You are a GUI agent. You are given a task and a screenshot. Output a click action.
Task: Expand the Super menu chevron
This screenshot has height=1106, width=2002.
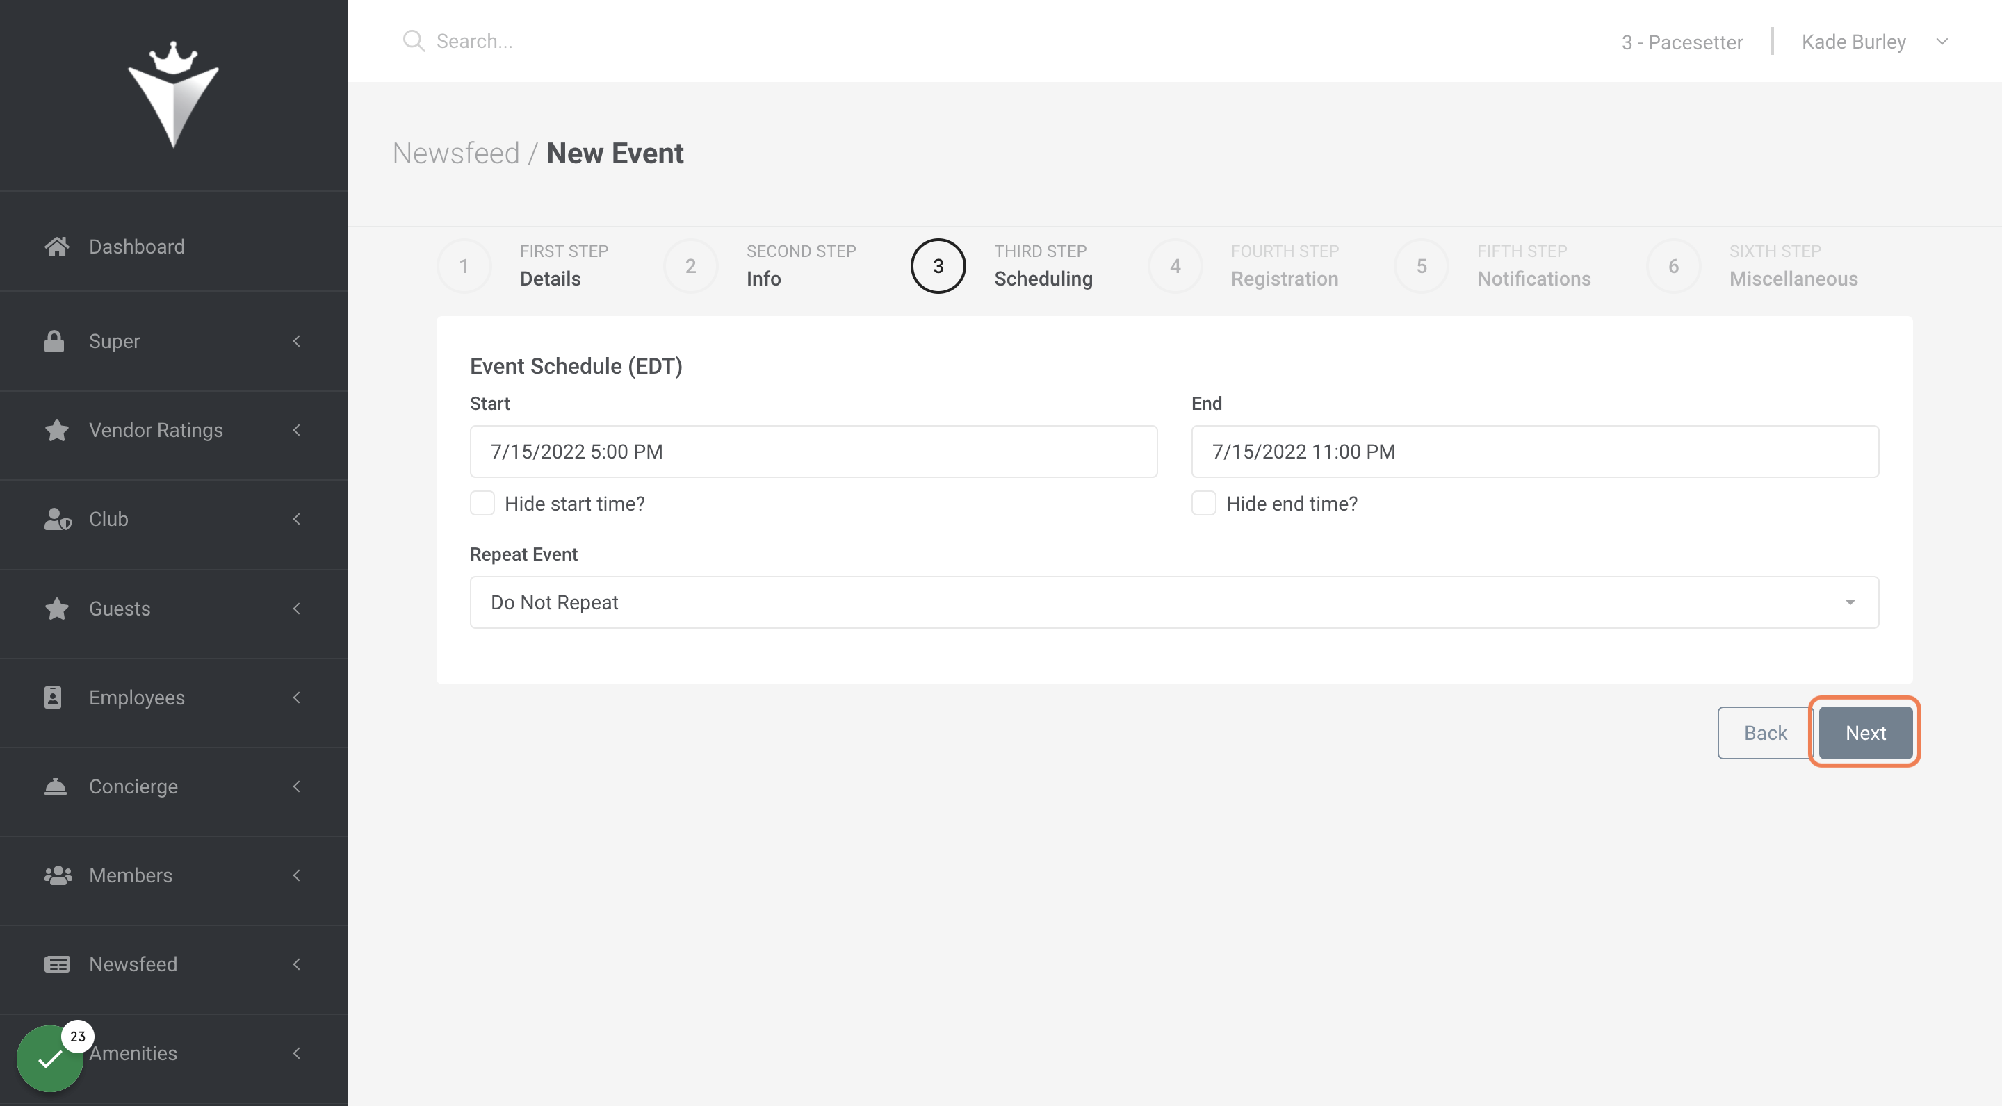coord(296,341)
